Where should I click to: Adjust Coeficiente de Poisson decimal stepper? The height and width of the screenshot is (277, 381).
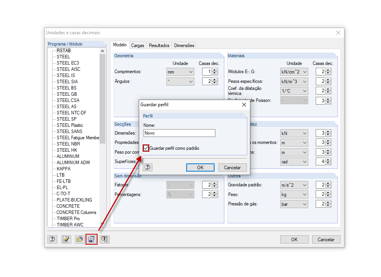click(328, 100)
